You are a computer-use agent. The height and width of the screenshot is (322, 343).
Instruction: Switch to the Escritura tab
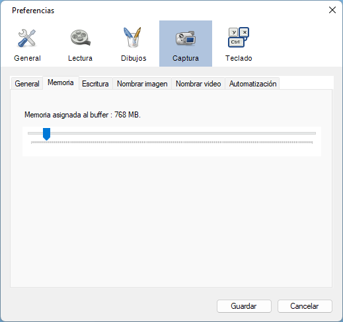point(95,84)
